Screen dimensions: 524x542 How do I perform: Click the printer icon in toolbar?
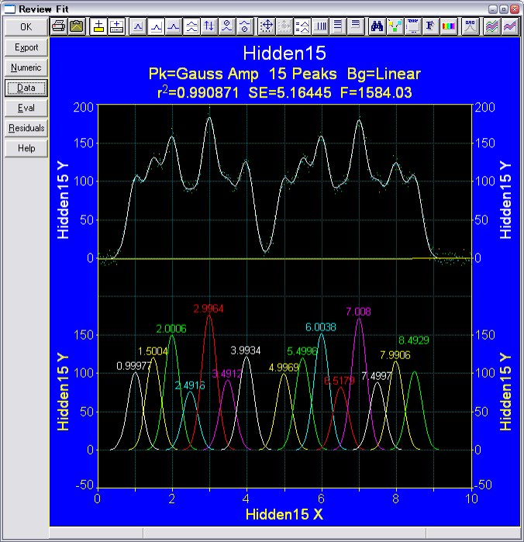point(58,26)
